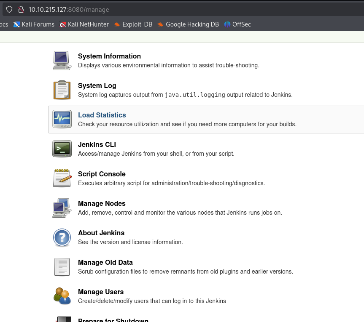Click the Manage Old Data document icon

pyautogui.click(x=62, y=267)
